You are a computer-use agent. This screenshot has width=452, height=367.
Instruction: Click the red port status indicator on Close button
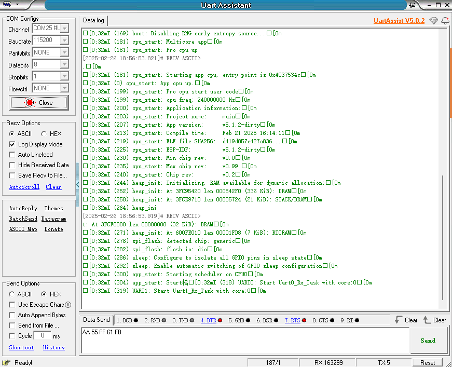pos(30,103)
